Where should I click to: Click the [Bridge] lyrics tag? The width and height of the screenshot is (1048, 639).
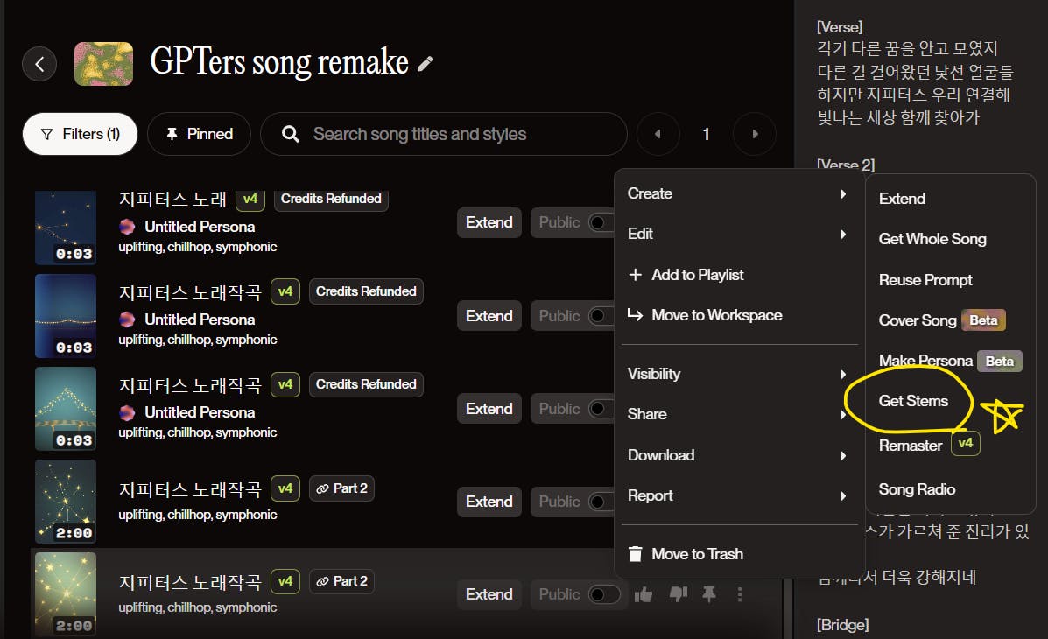pos(843,625)
